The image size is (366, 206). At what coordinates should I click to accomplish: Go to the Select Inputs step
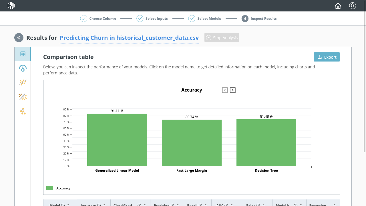(152, 19)
